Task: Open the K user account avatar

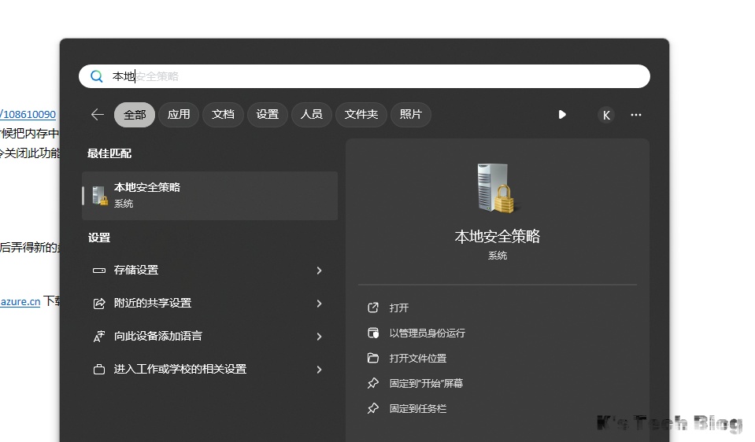Action: pos(605,115)
